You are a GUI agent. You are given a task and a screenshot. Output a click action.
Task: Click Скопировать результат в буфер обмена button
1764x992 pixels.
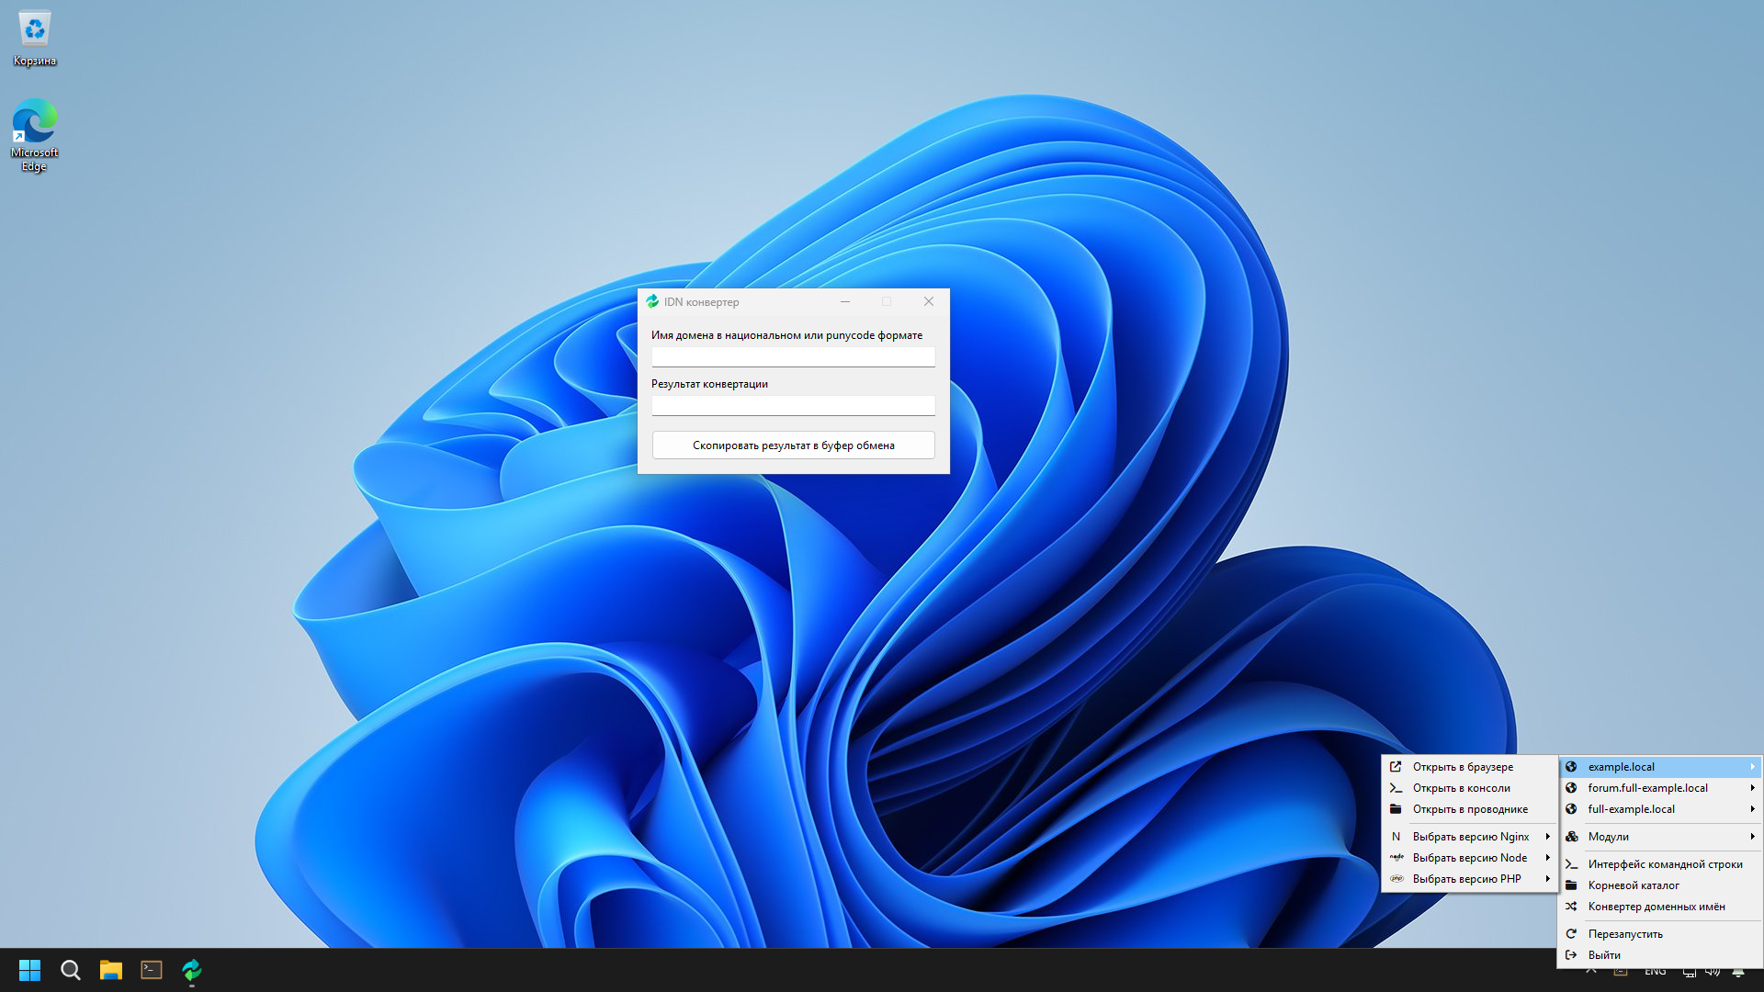tap(793, 445)
